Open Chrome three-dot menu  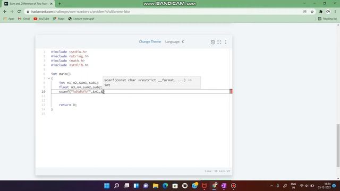tap(335, 12)
